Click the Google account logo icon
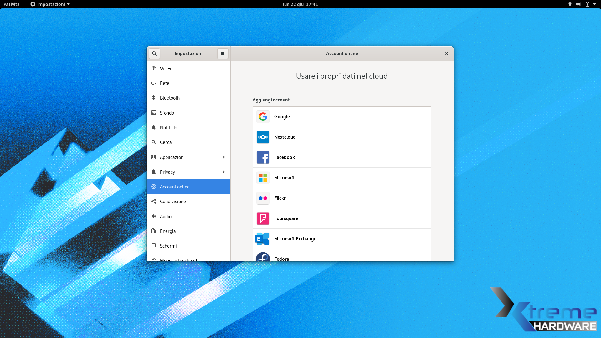 point(263,117)
